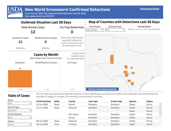
Task: Open the Animal Species filter dropdown
Action: (x=20, y=117)
